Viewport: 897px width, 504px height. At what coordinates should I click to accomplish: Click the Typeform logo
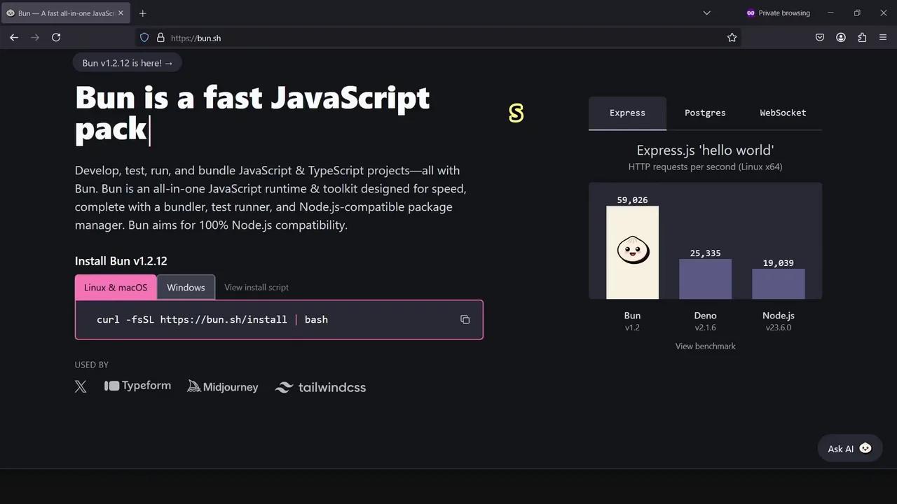137,386
